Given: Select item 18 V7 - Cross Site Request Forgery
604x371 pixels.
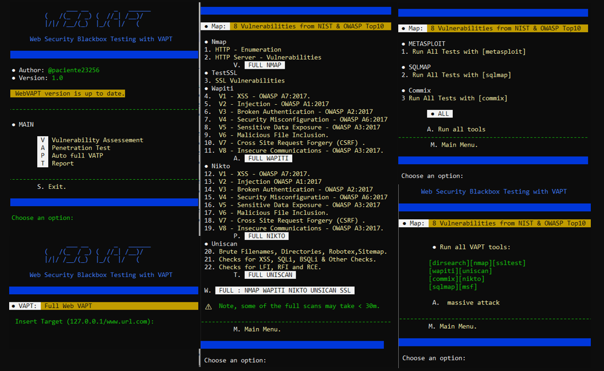Looking at the screenshot, I should [285, 220].
